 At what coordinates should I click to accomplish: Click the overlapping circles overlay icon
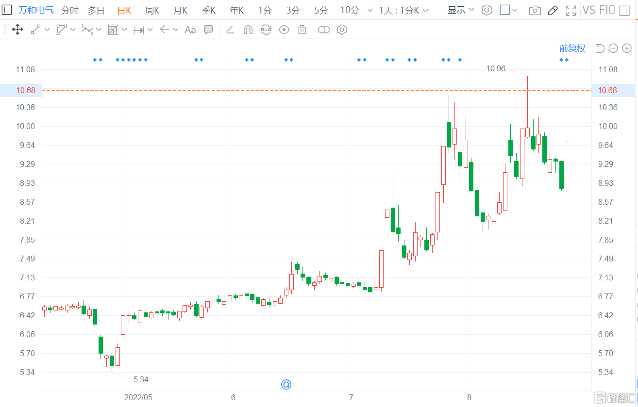click(x=324, y=30)
